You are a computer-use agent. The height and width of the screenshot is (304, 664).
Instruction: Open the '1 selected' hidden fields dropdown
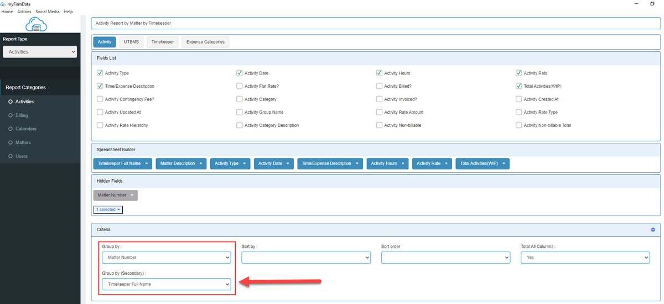[108, 210]
